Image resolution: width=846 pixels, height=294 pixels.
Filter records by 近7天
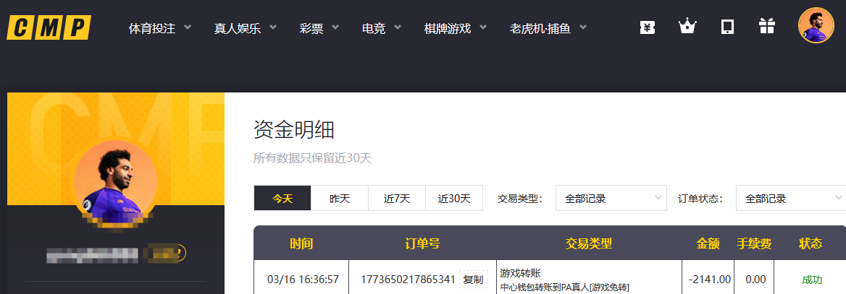(x=397, y=199)
